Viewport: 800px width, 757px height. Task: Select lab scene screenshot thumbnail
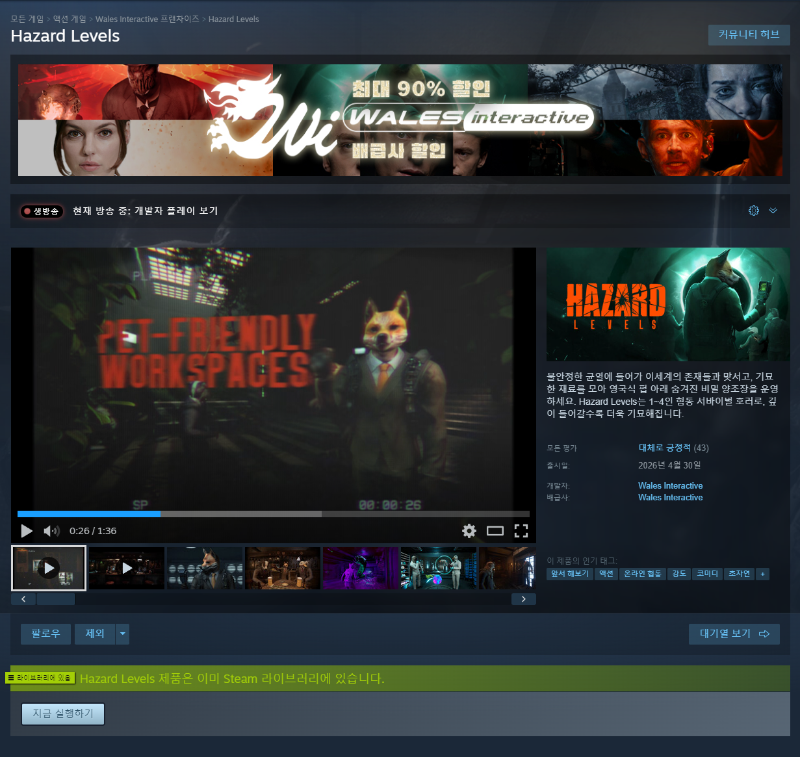pos(439,568)
